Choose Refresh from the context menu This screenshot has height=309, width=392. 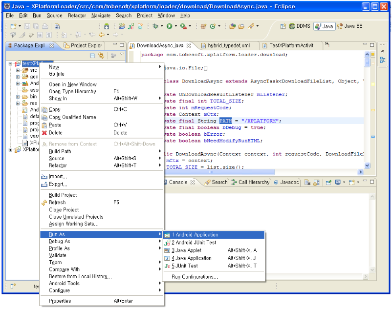click(x=57, y=202)
